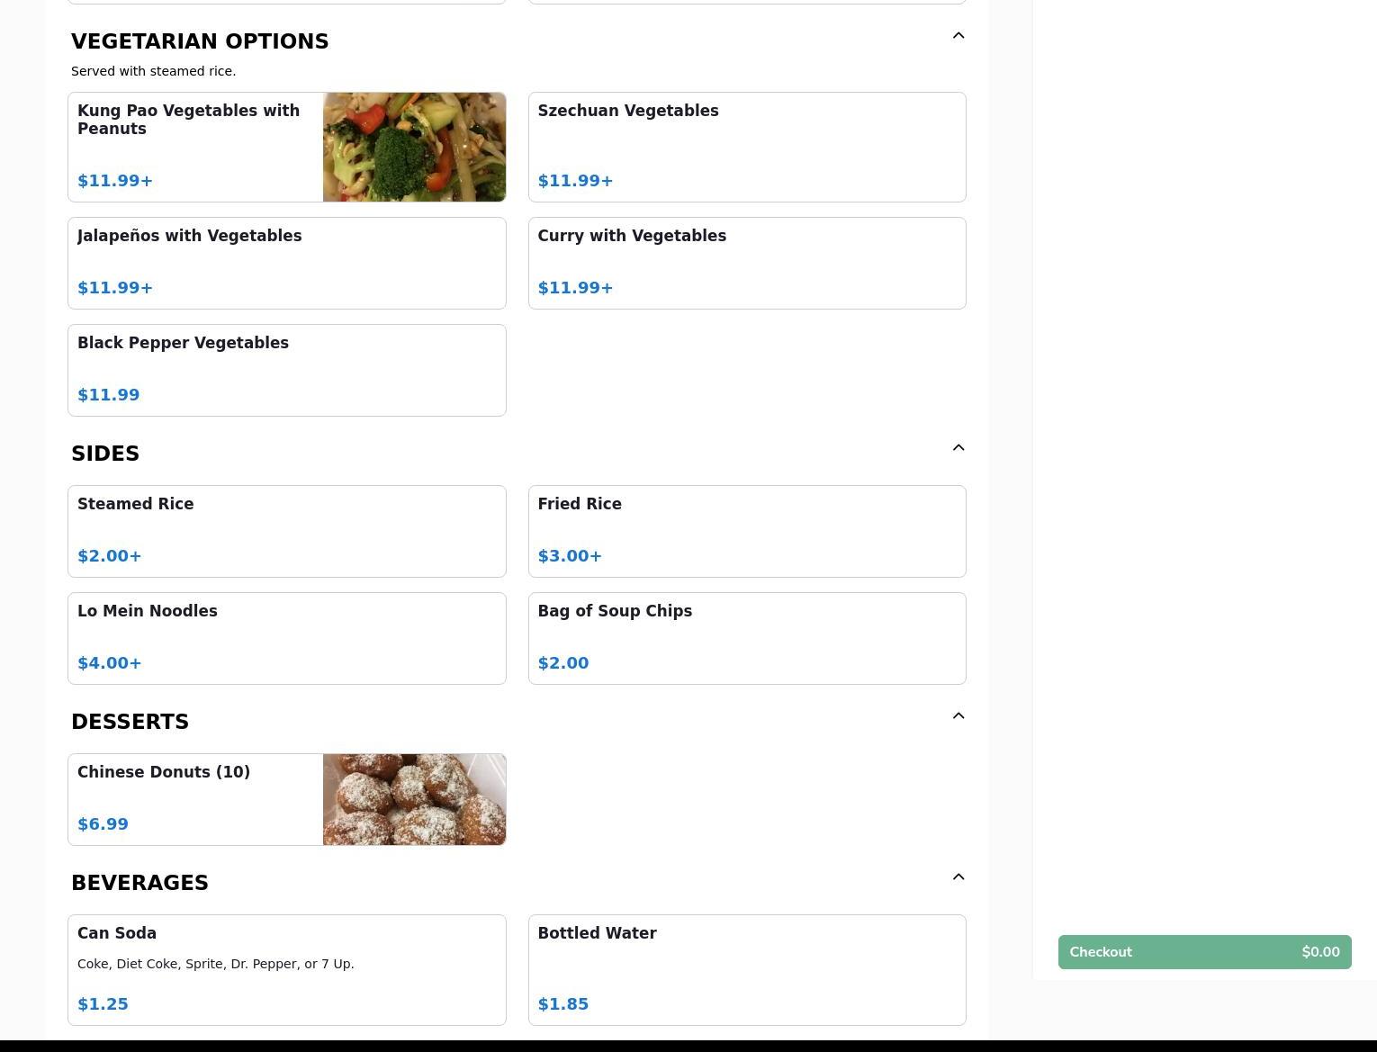
Task: Click the $1.85 Bottled Water price
Action: (563, 1004)
